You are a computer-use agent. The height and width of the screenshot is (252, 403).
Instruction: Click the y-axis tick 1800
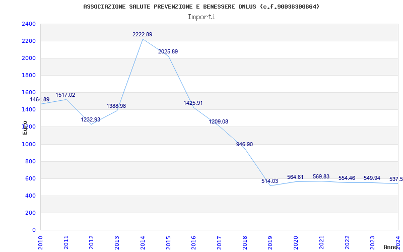[x=29, y=75]
